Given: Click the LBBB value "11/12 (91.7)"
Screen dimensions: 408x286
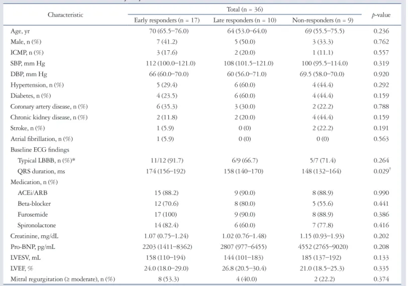Looking at the screenshot, I should [167, 160].
